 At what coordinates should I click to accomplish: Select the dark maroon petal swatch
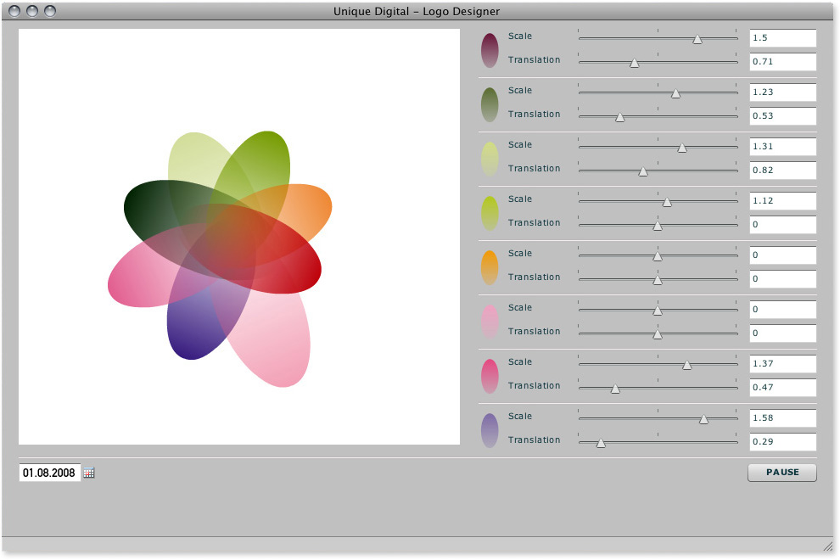coord(490,50)
